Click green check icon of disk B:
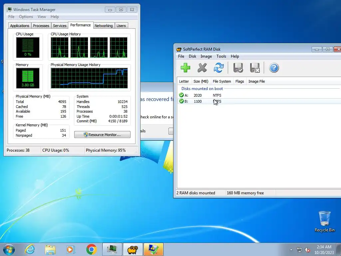This screenshot has width=341, height=256. tap(181, 101)
